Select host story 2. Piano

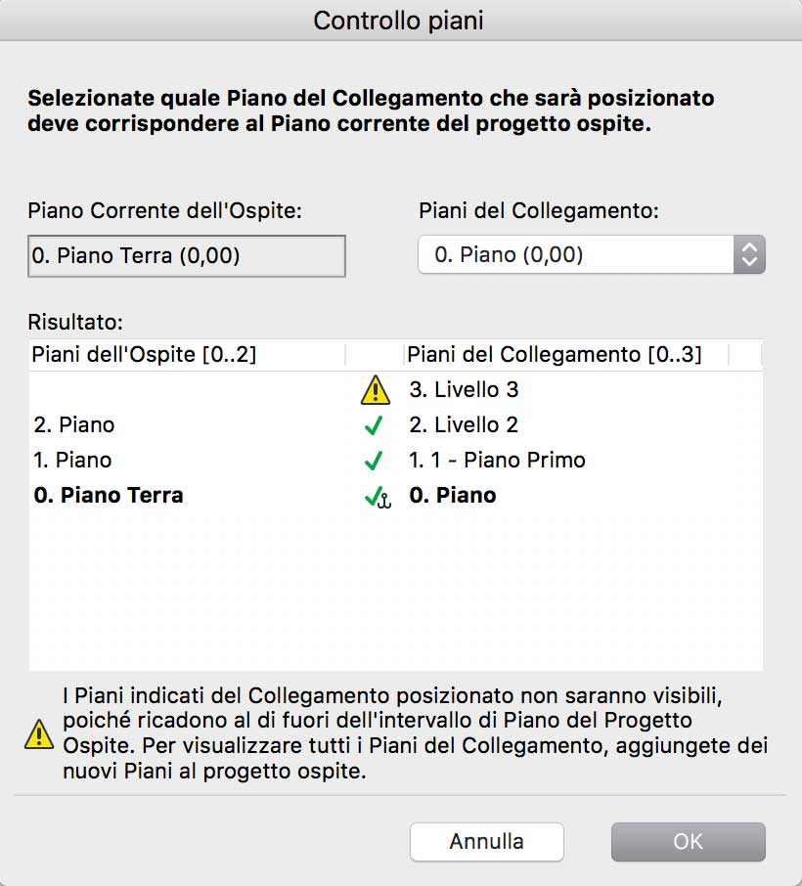tap(74, 425)
